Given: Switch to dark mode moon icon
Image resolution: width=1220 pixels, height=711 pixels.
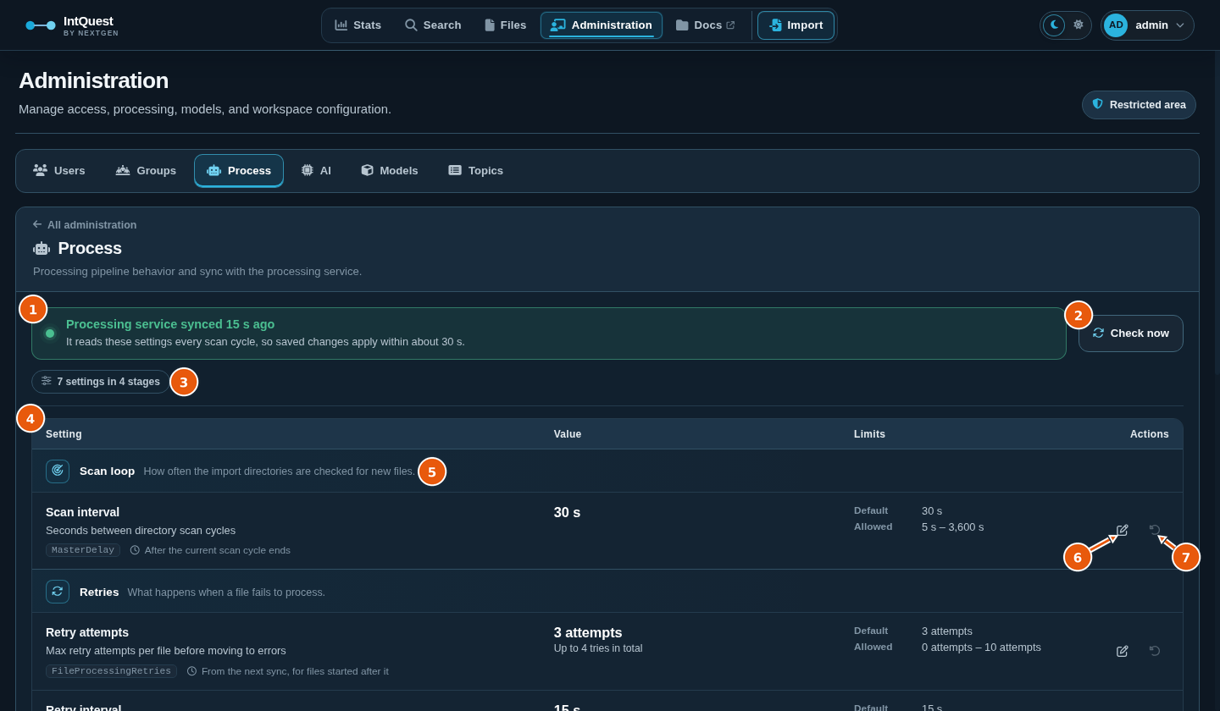Looking at the screenshot, I should 1054,25.
